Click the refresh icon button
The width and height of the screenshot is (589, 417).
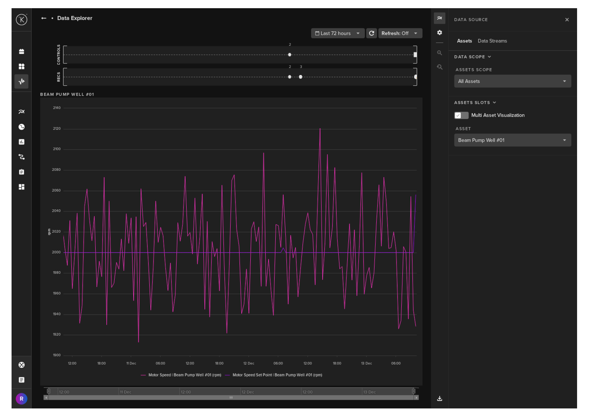(371, 34)
